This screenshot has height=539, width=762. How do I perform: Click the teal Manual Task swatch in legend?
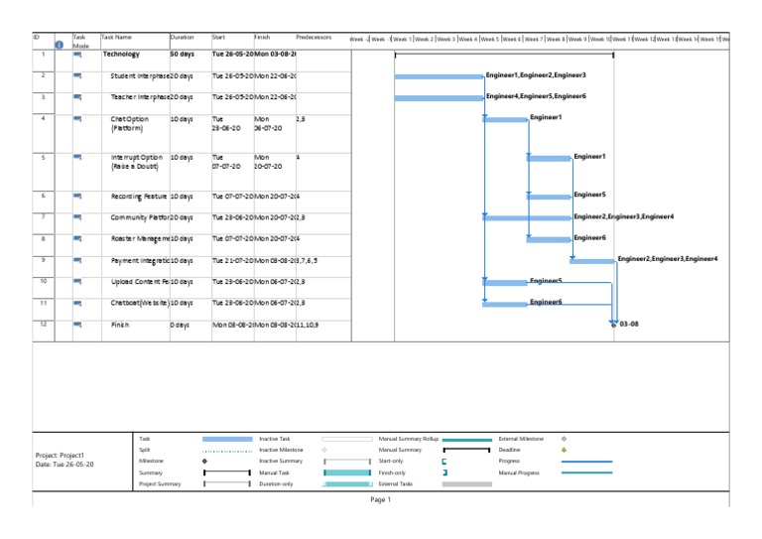[x=347, y=472]
